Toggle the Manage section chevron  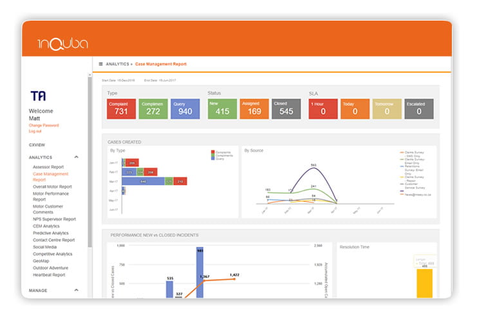(x=77, y=291)
